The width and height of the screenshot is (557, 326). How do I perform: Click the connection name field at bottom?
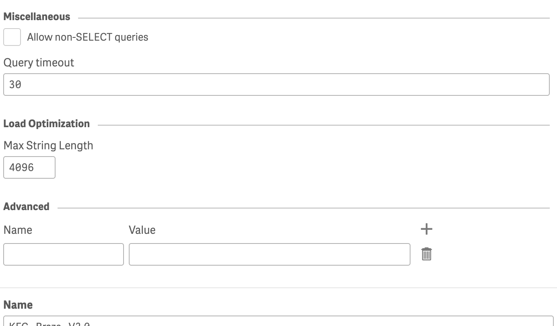[278, 322]
